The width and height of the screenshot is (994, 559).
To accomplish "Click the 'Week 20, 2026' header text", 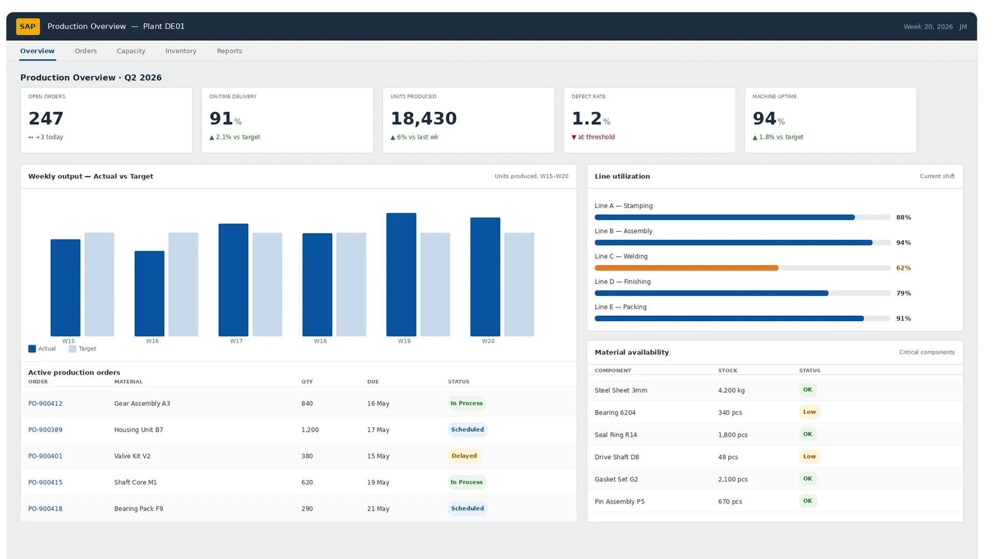I will (928, 27).
